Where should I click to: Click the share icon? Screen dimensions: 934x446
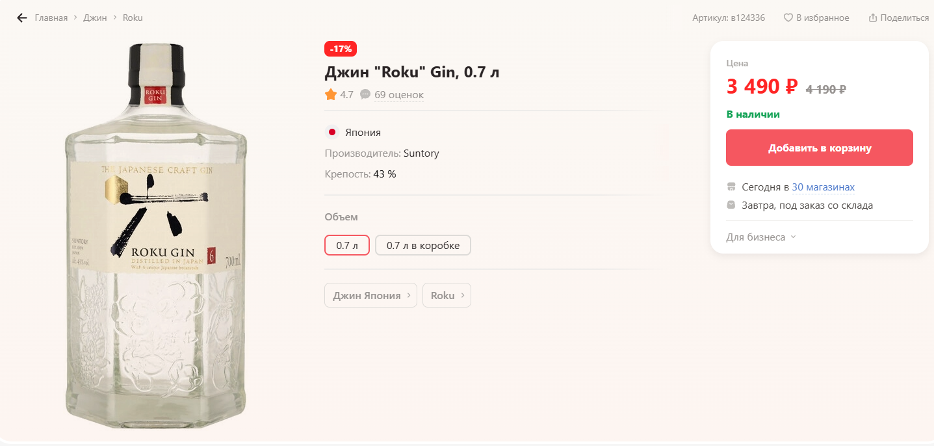click(x=873, y=18)
